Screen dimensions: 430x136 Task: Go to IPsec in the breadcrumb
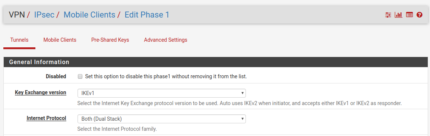tap(44, 15)
